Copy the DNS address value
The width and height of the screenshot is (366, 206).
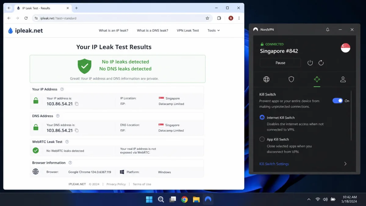pos(77,130)
